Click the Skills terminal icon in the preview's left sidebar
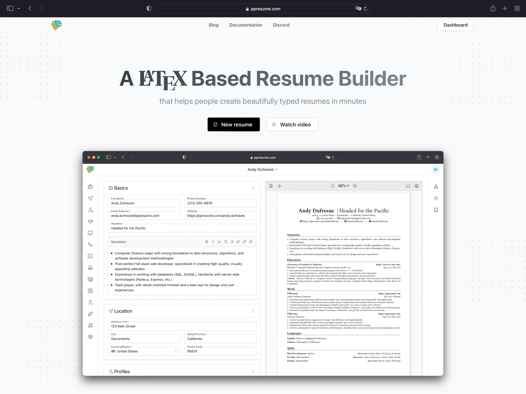 click(x=90, y=256)
